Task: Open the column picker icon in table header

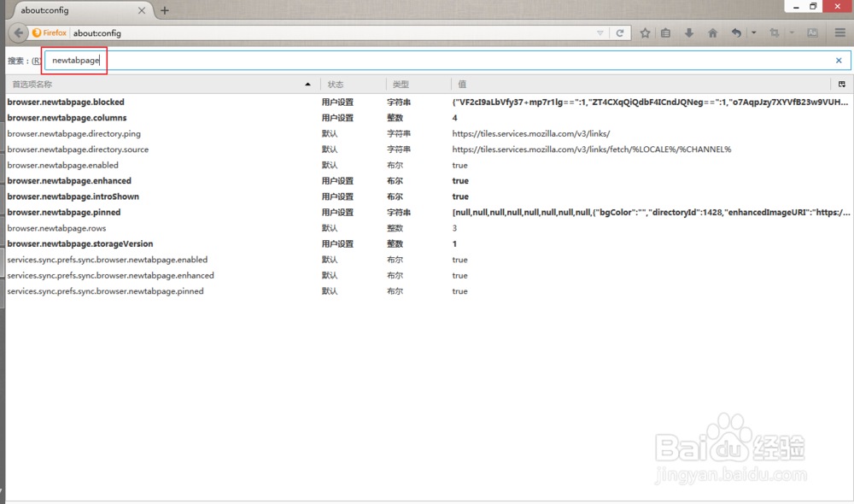Action: click(841, 84)
